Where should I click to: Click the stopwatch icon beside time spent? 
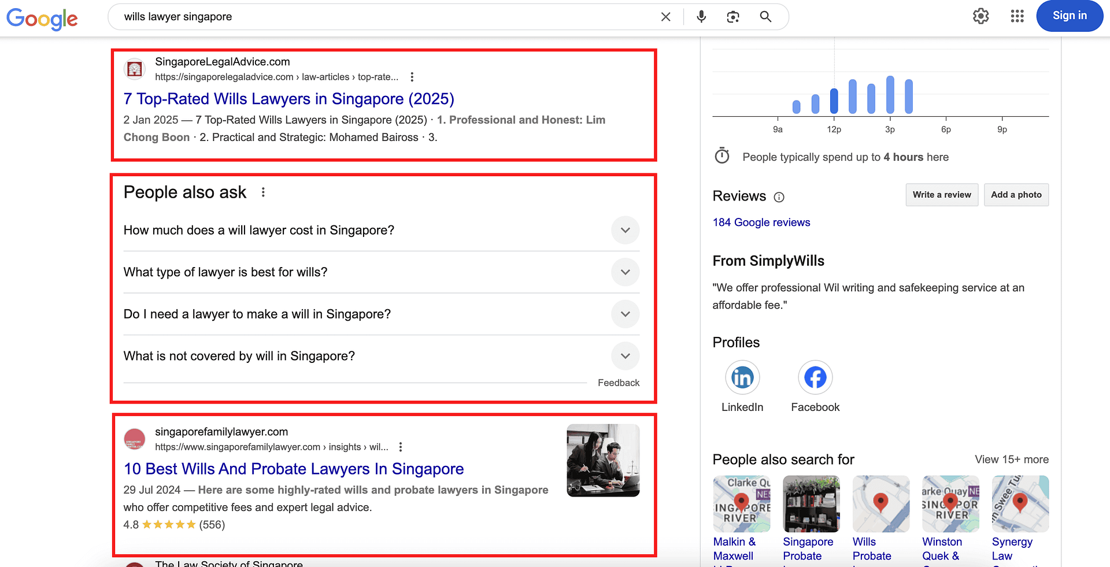722,156
